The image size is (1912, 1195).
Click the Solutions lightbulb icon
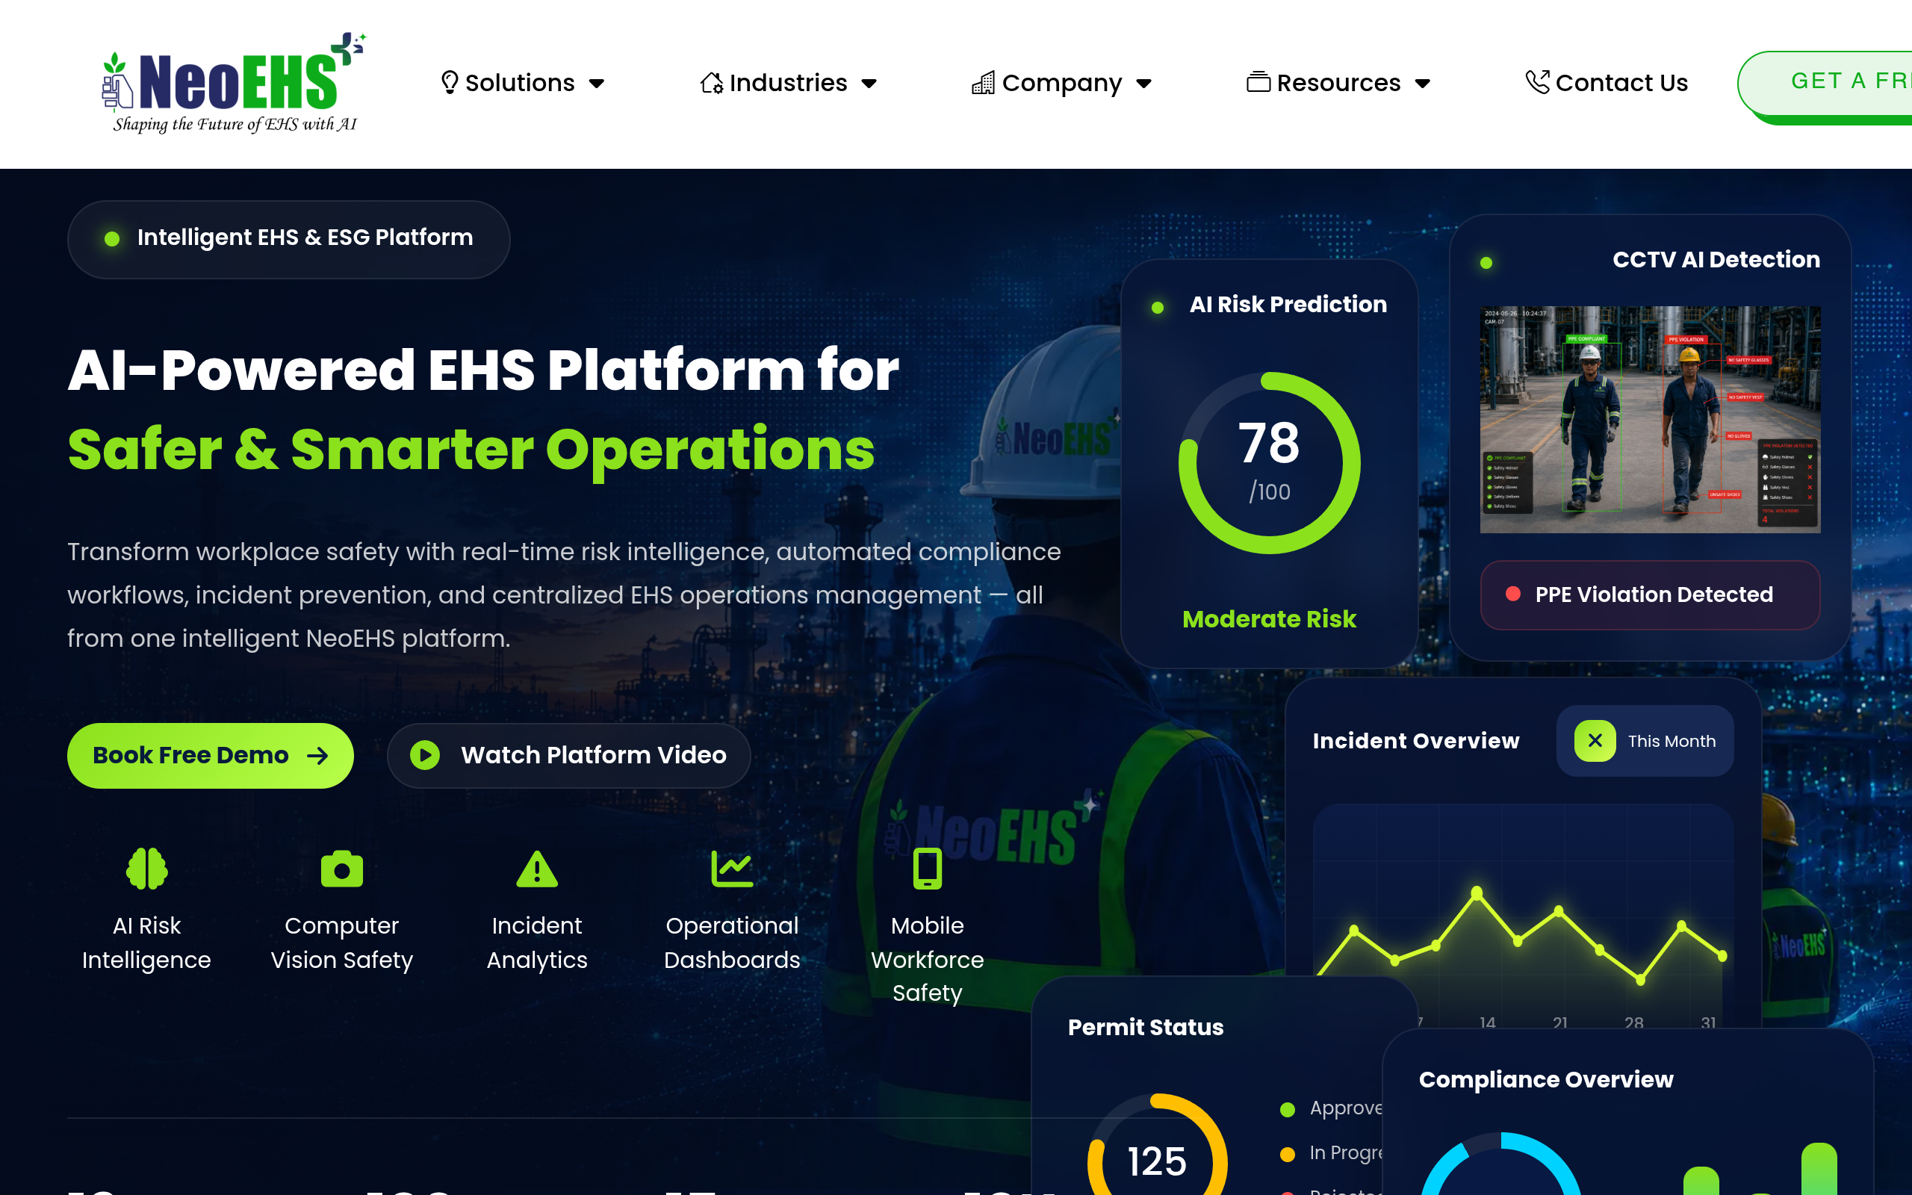[450, 82]
